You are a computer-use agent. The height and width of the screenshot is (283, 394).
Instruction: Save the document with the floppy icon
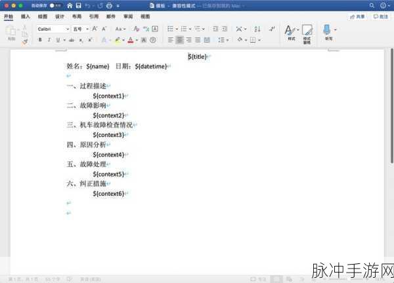79,5
